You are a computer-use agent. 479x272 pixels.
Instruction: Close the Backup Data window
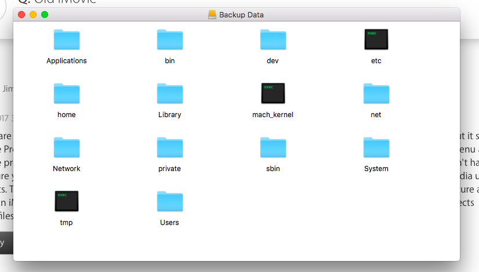[21, 14]
